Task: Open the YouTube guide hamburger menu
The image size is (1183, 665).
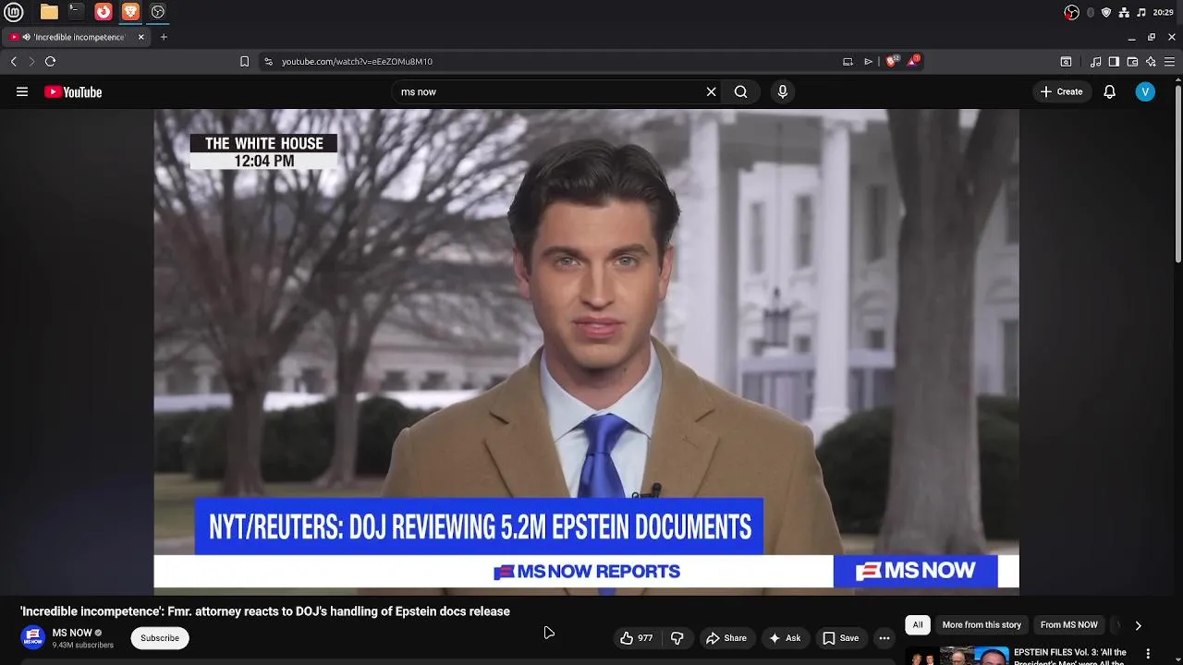Action: tap(22, 91)
